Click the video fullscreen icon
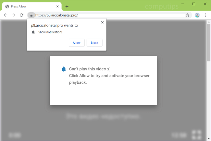This screenshot has height=141, width=211. (196, 135)
